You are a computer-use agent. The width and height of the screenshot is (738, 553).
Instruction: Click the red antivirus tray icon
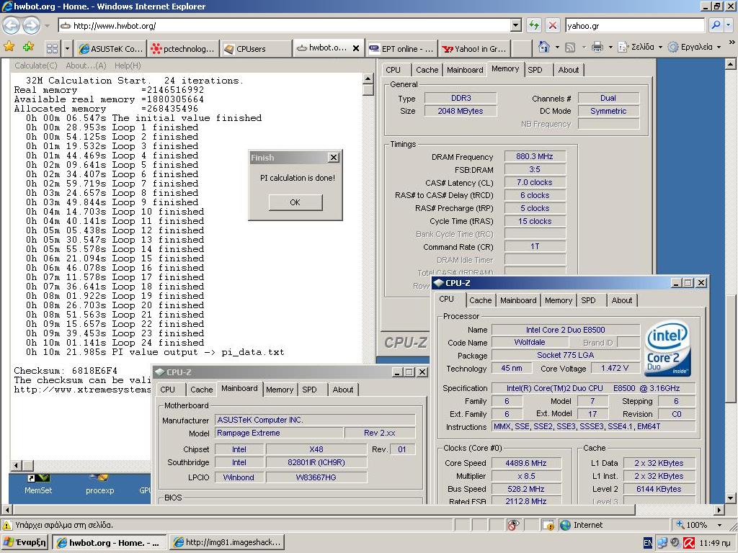click(x=689, y=543)
